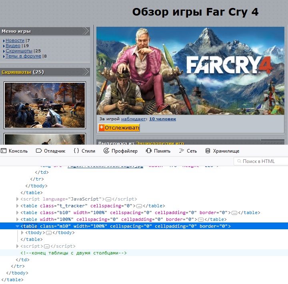Switch to the Профайлер tab
The width and height of the screenshot is (288, 284).
pos(120,151)
